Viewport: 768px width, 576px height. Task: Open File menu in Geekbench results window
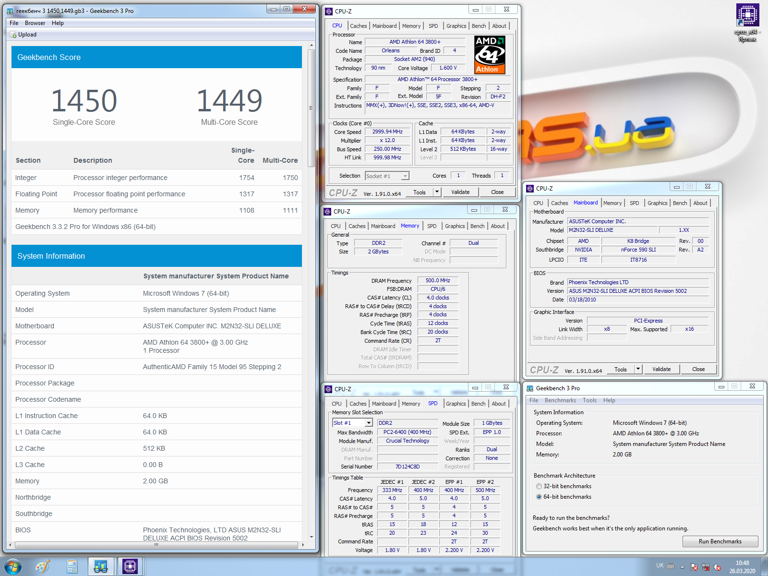coord(14,23)
